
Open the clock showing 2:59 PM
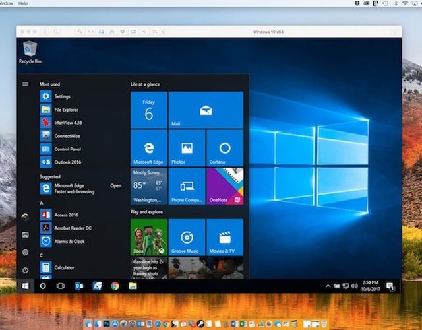(371, 286)
